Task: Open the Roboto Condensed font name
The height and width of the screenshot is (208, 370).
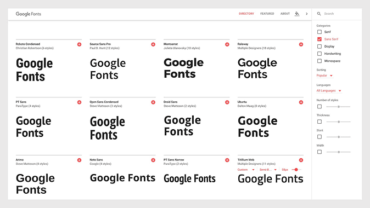Action: click(28, 44)
